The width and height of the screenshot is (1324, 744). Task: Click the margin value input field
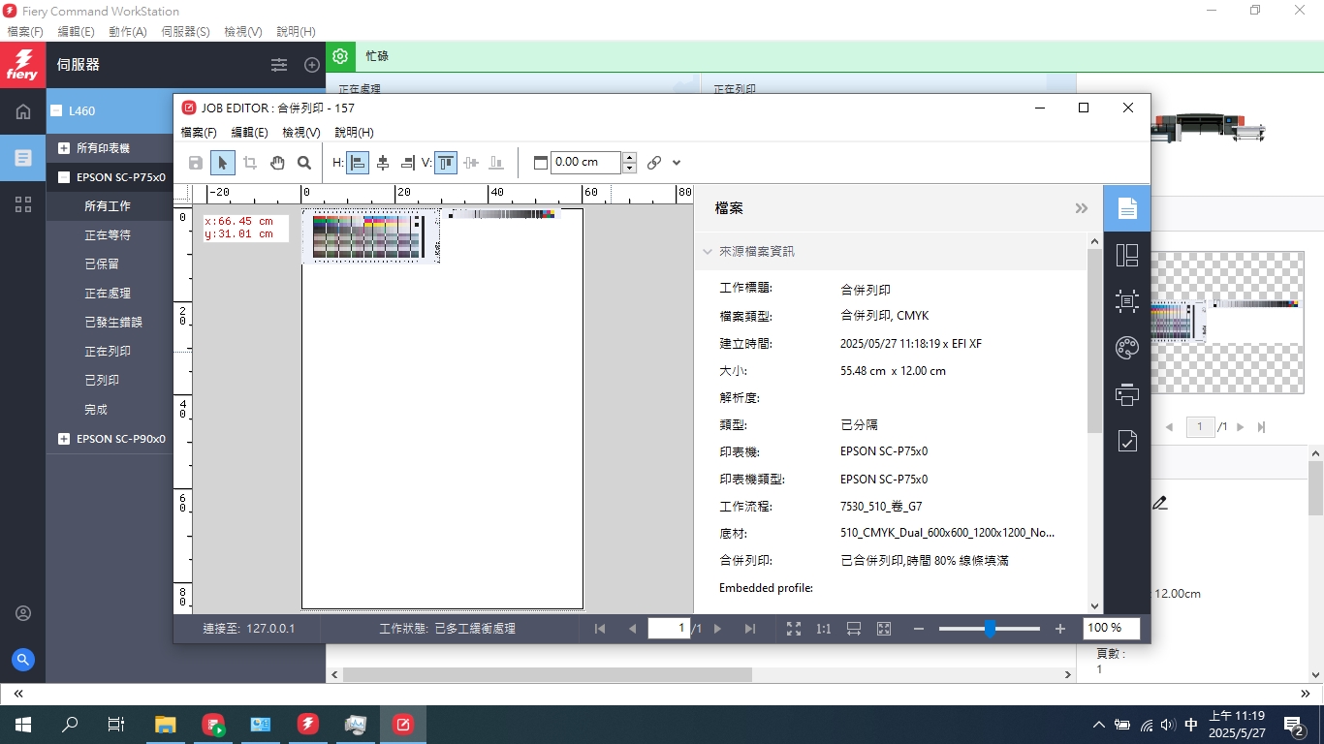[585, 163]
